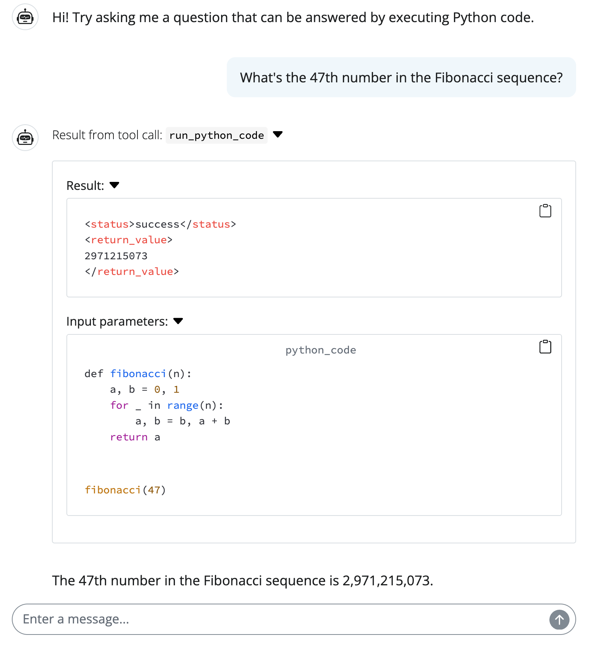Click the status success line in result
Screen dimensions: 591x649
click(160, 224)
